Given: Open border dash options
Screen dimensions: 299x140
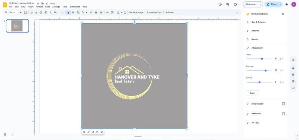Looking at the screenshot, I should (x=101, y=12).
